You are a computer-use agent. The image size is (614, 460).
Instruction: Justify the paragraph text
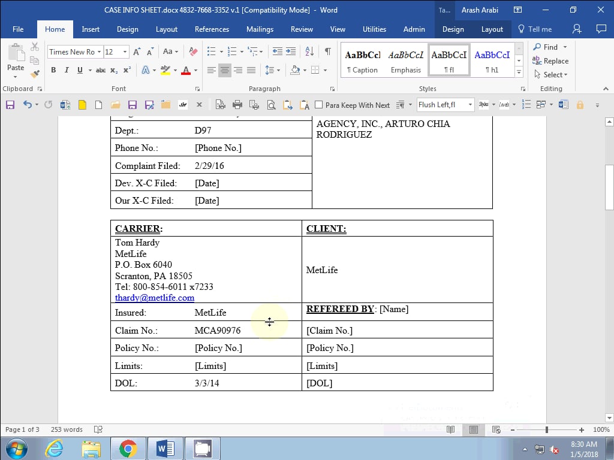point(251,71)
